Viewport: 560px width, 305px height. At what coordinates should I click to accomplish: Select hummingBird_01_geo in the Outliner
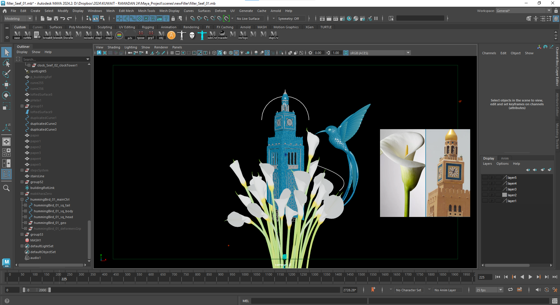[50, 223]
